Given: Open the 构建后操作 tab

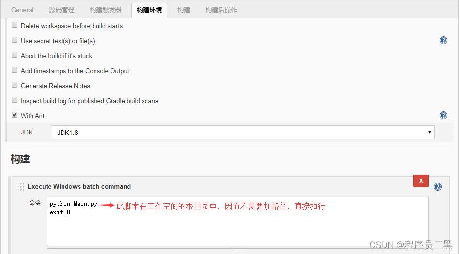Looking at the screenshot, I should pyautogui.click(x=221, y=10).
